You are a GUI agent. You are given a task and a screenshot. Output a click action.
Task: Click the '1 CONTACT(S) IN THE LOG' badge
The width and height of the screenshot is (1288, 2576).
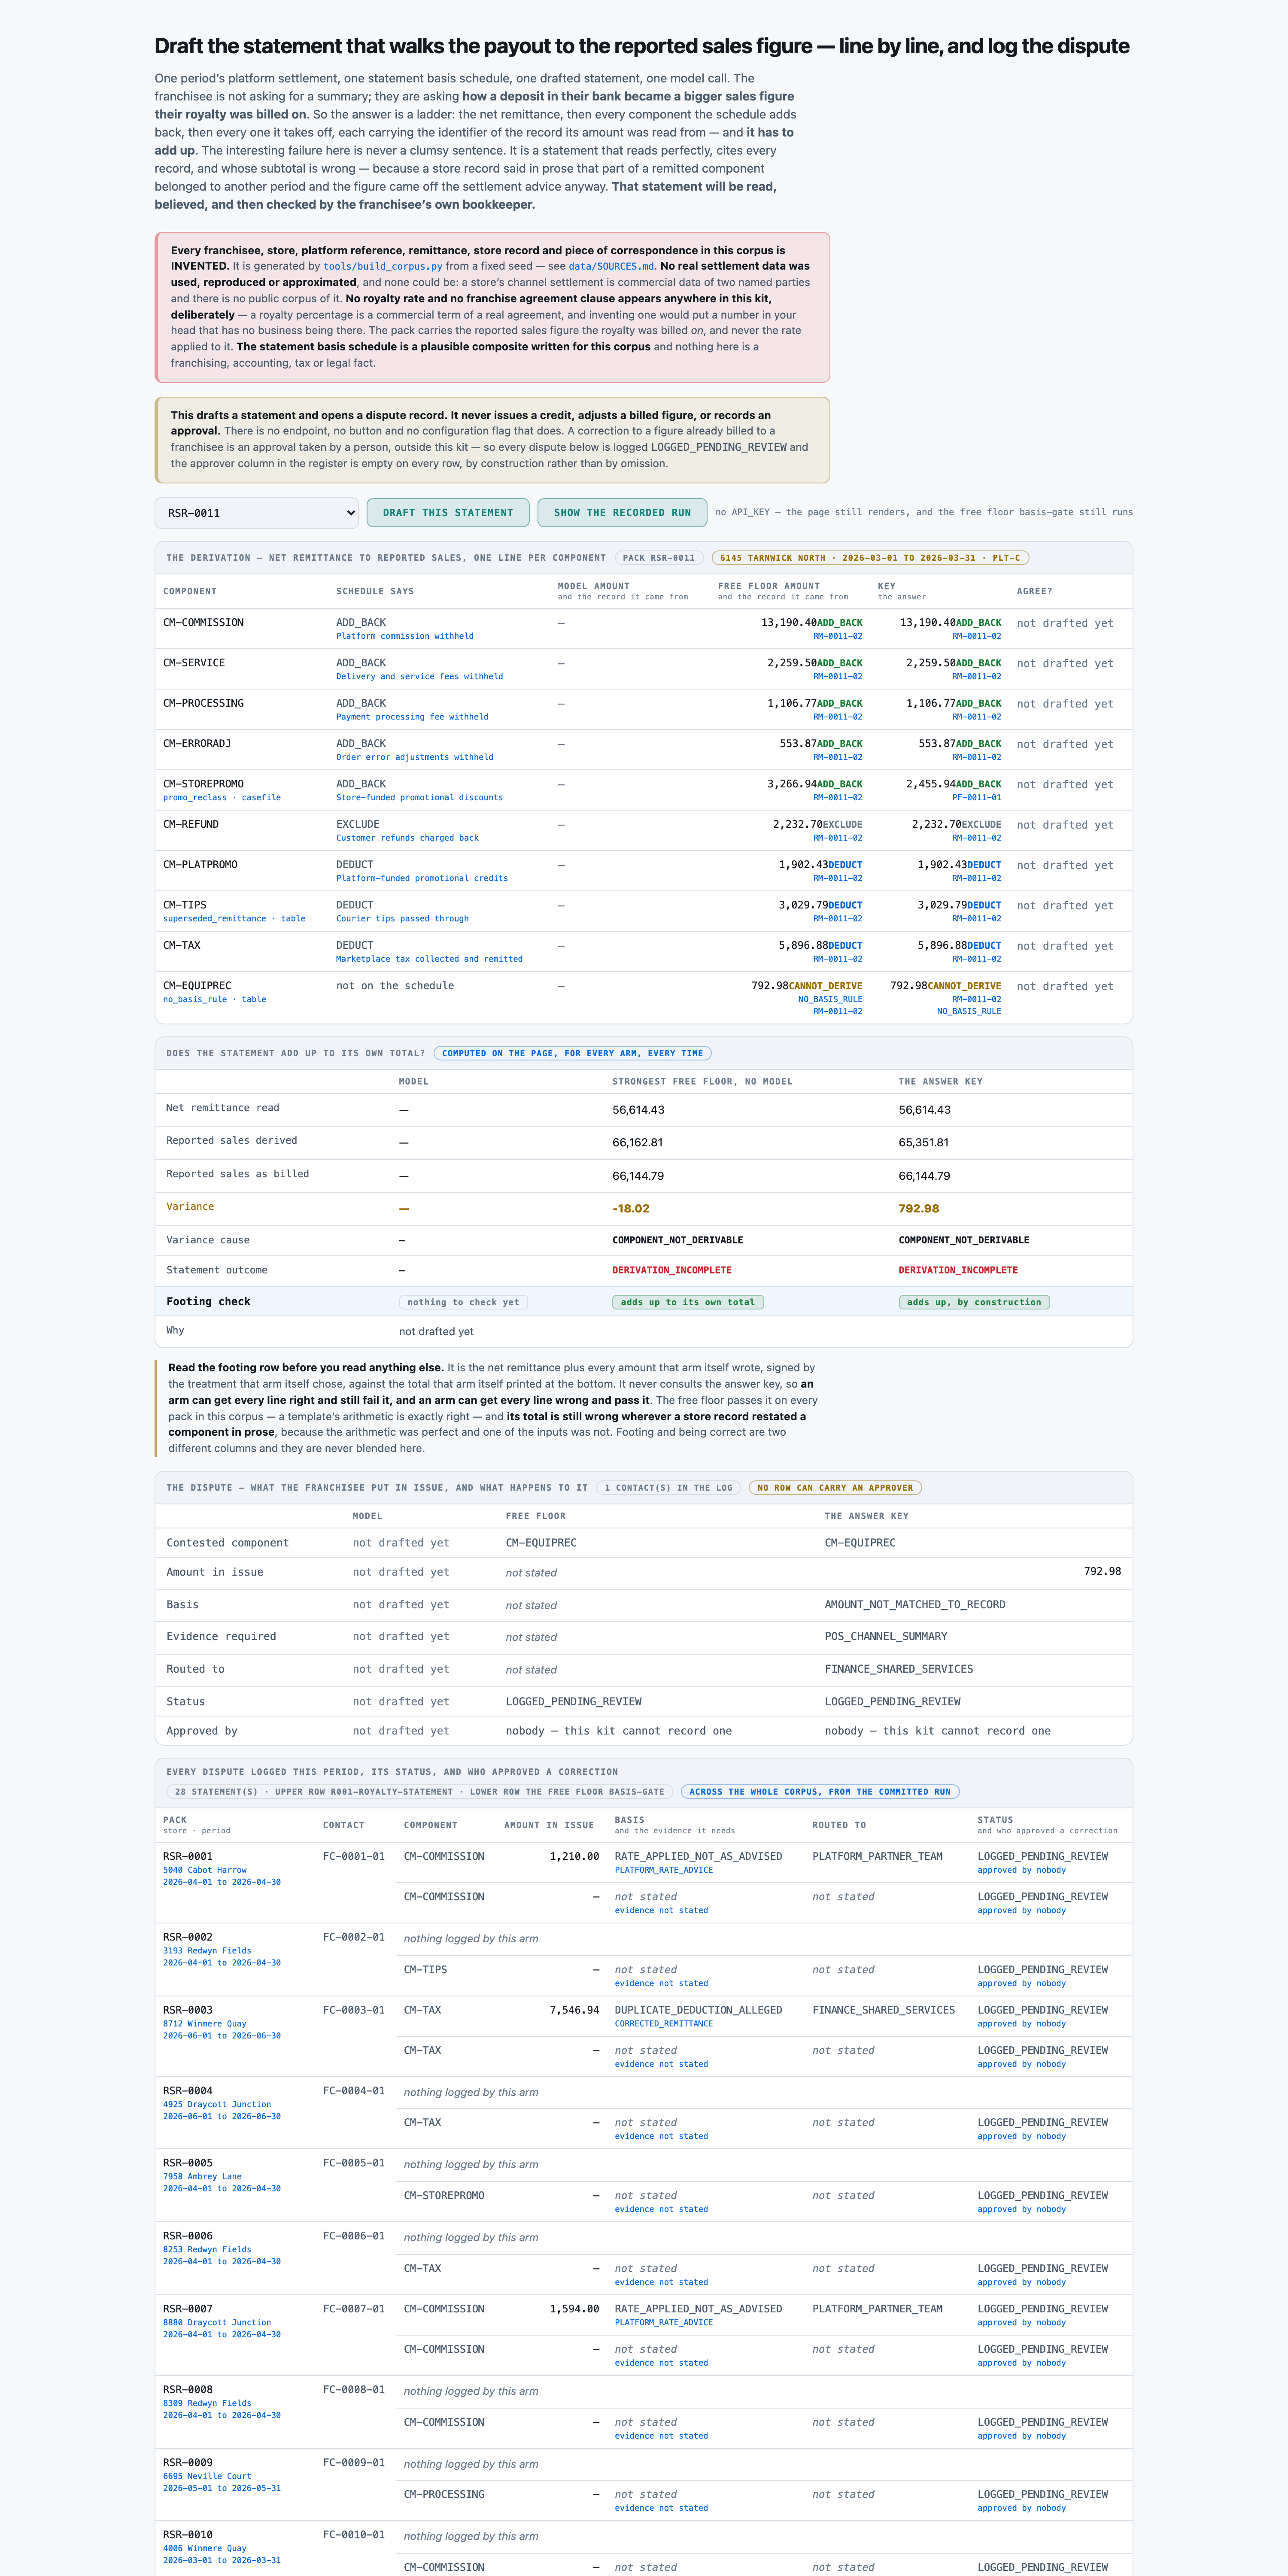[668, 1488]
